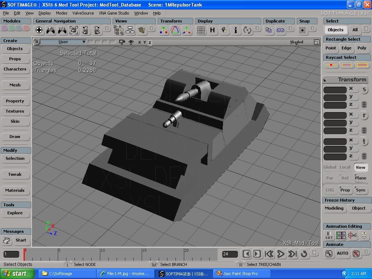This screenshot has height=279, width=372.
Task: Open the Views options menu icon
Action: coord(151,28)
